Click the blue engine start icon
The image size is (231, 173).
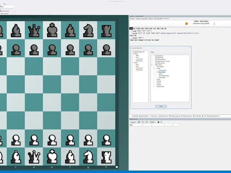139,122
